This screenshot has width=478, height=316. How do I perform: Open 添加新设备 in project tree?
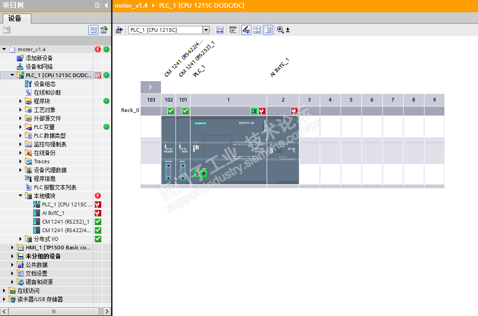point(39,58)
